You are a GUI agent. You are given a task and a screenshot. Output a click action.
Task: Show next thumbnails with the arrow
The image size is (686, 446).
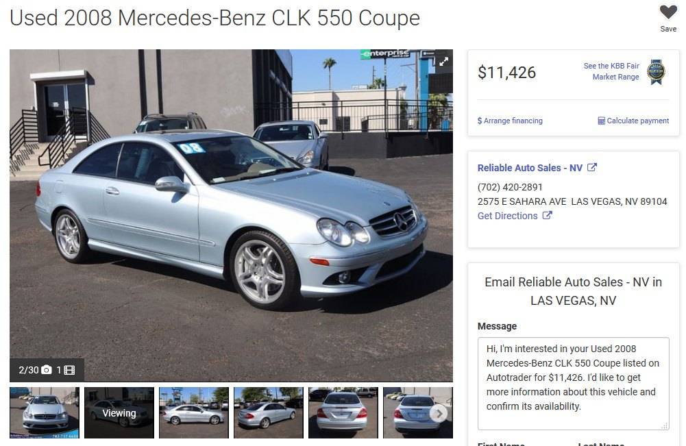[439, 413]
